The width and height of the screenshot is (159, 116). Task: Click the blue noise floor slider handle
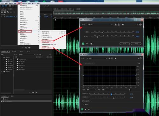point(111,94)
